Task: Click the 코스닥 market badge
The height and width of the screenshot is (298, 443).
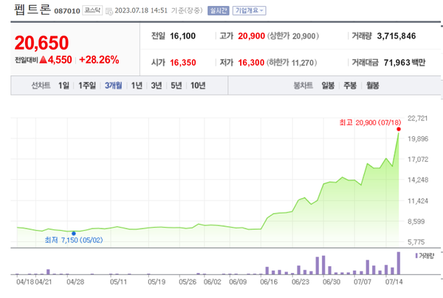Action: click(x=92, y=11)
